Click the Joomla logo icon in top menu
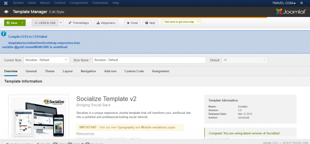310x144 pixels. (x=6, y=3)
